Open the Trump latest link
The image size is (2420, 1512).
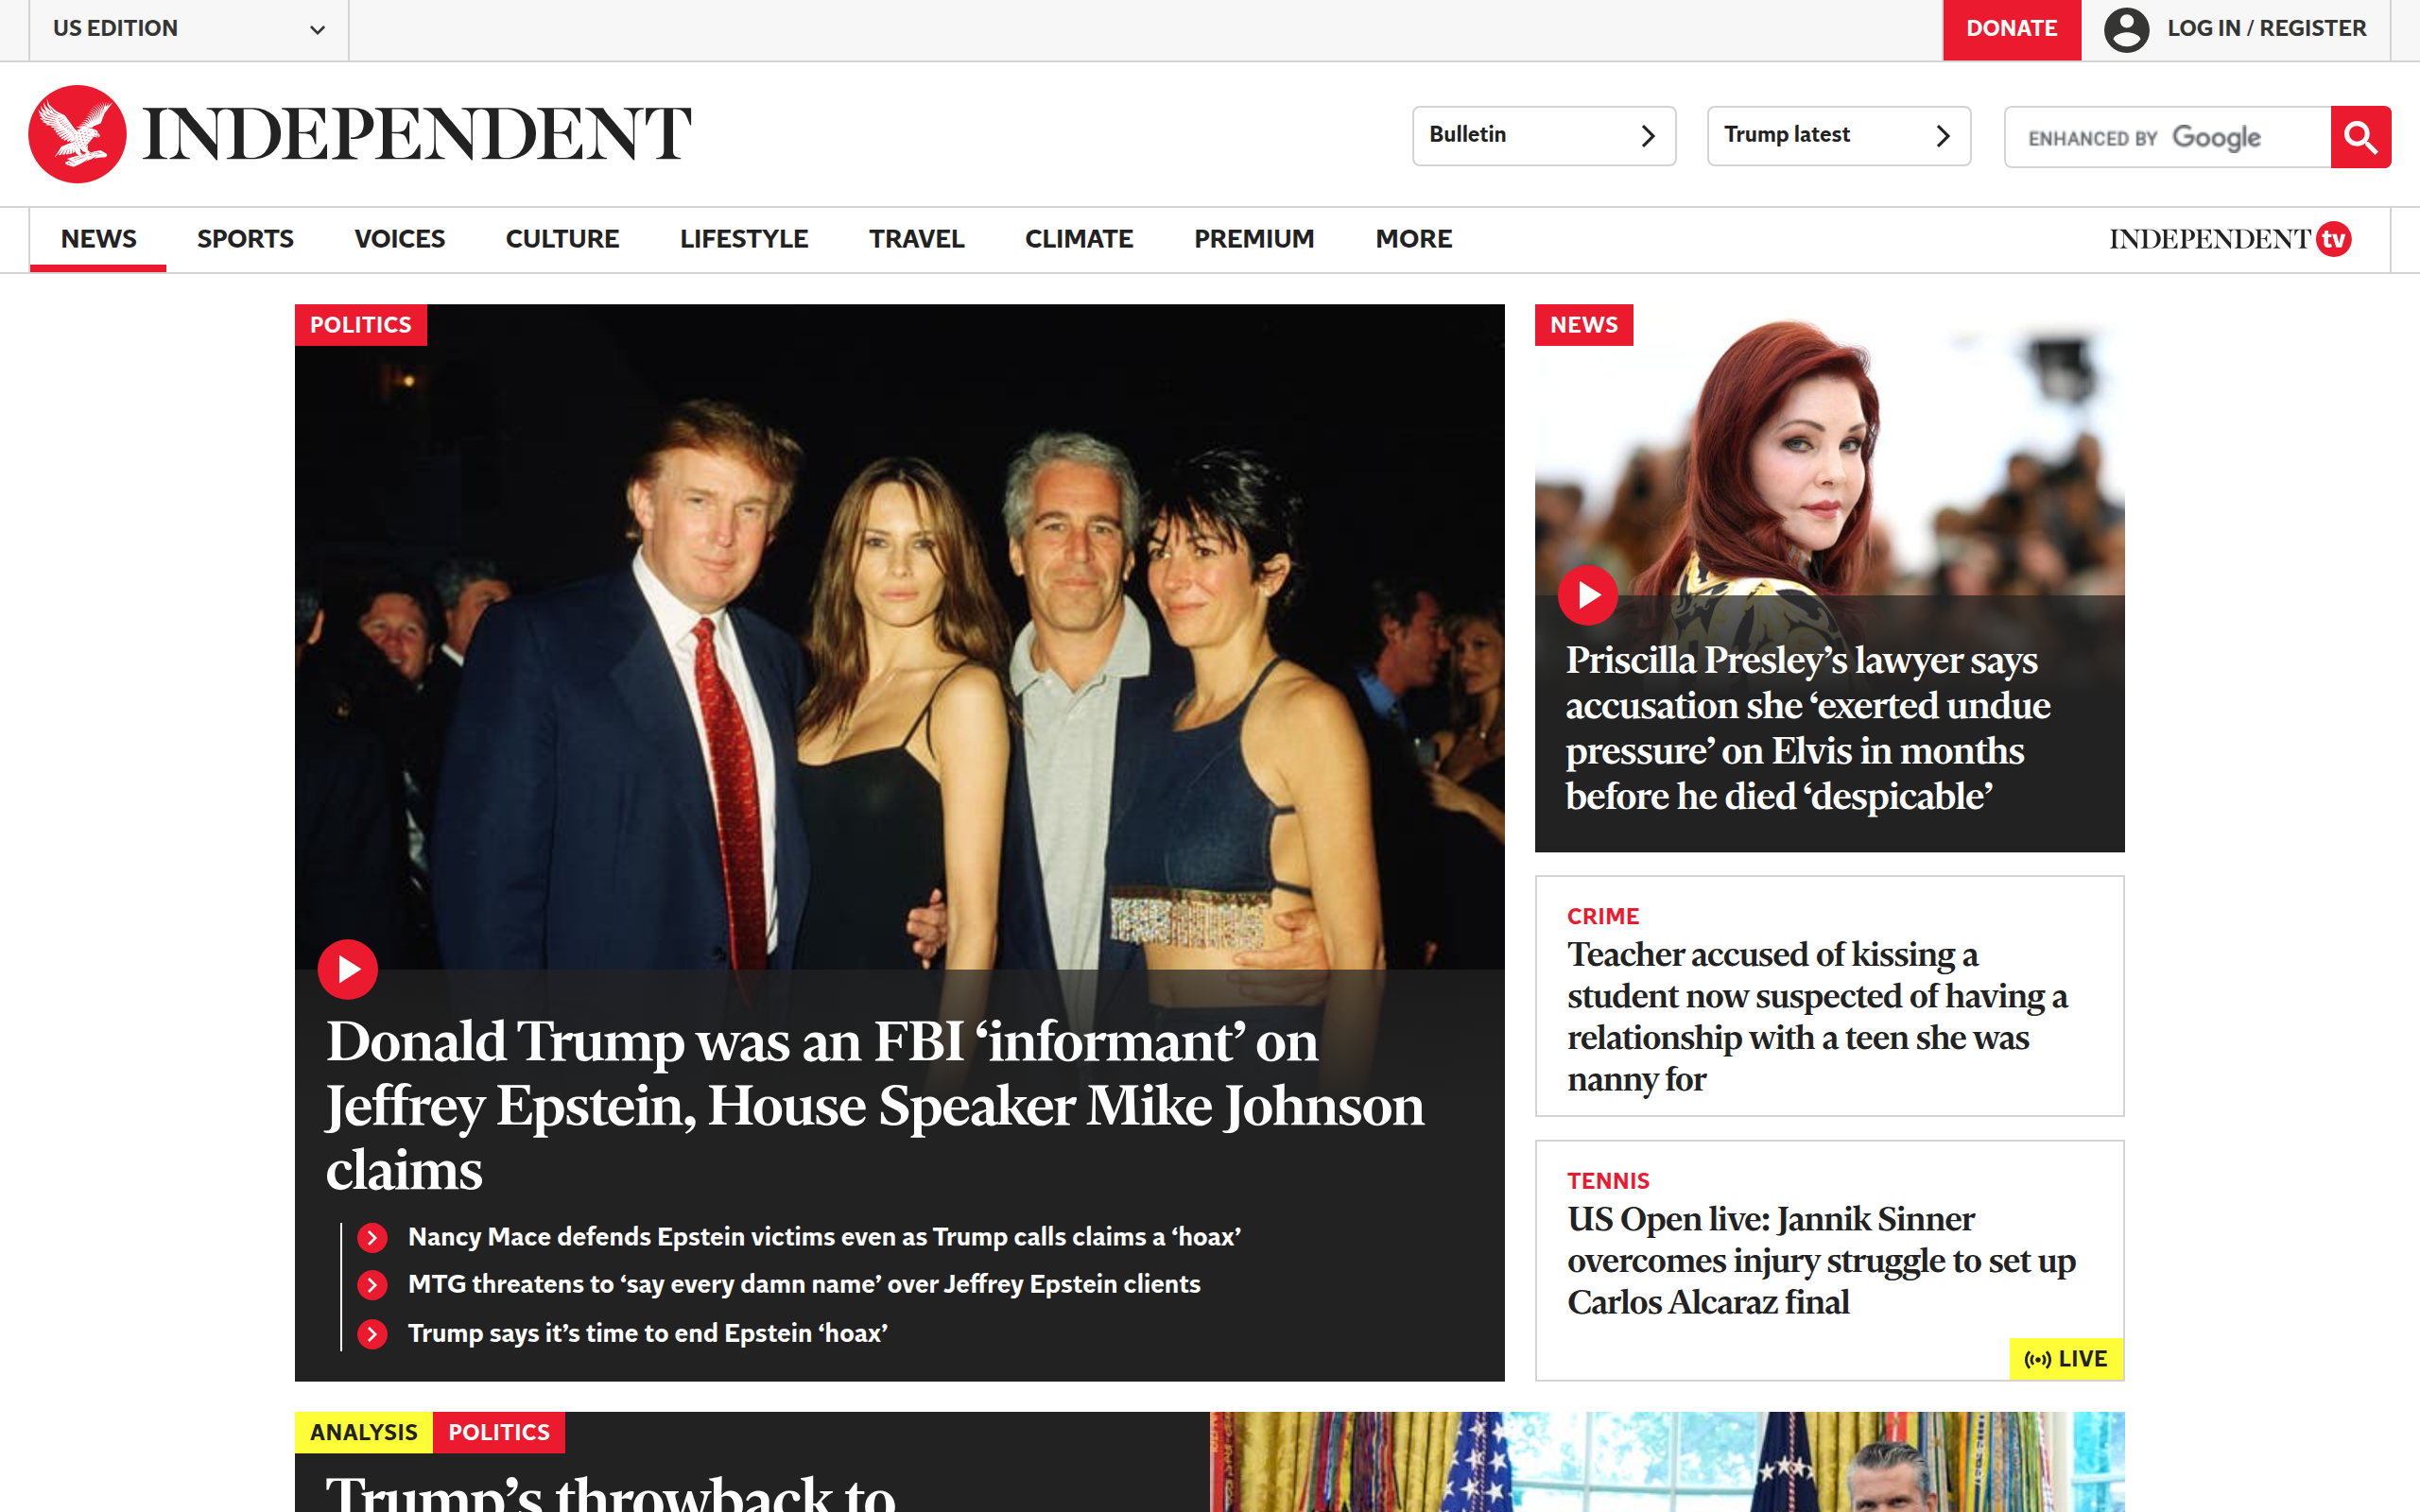[x=1838, y=136]
